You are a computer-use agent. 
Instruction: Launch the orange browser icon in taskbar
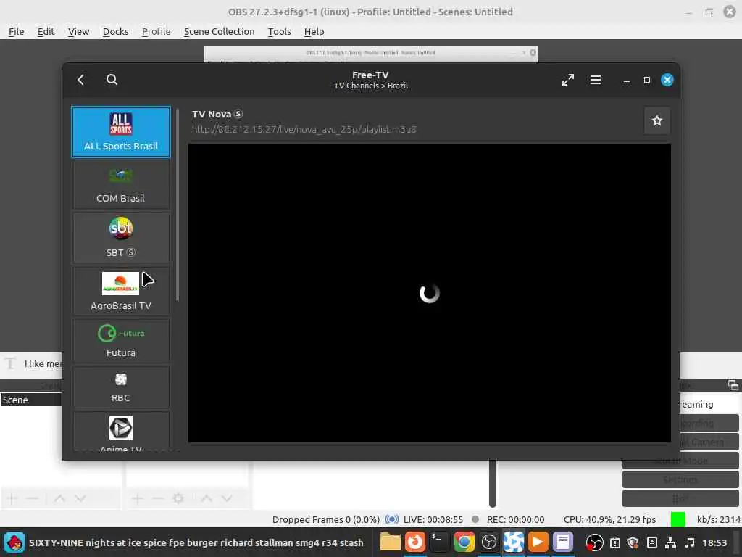click(x=415, y=542)
